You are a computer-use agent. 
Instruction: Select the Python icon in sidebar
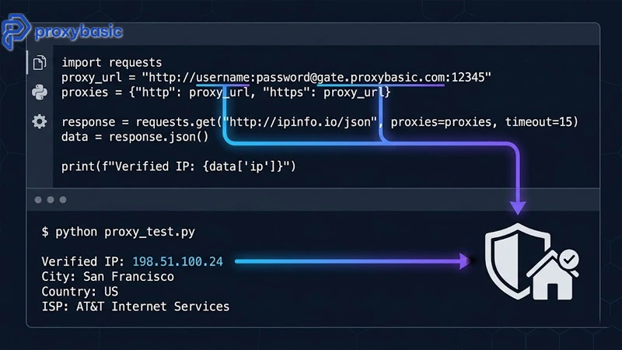click(40, 92)
